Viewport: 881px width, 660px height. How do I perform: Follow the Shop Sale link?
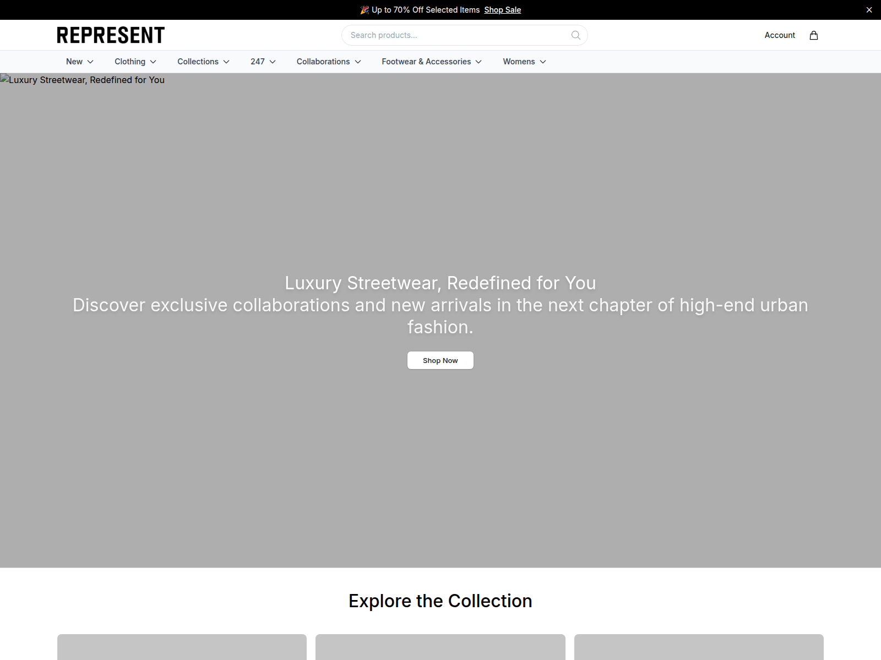[x=503, y=10]
